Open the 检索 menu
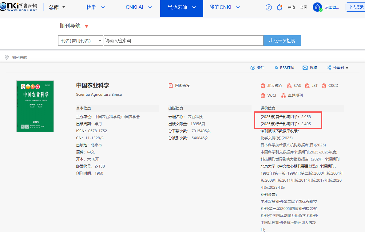Viewport: 365px width, 232px height. pyautogui.click(x=95, y=7)
